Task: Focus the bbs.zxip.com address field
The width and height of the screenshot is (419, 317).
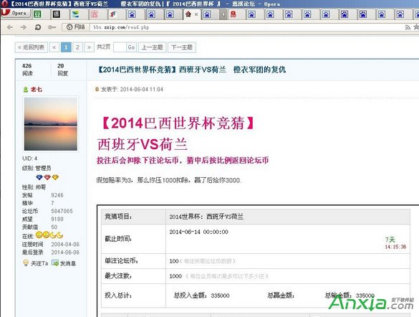Action: [x=246, y=27]
